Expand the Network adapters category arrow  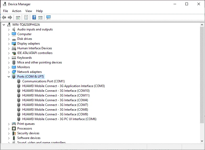tap(9, 72)
